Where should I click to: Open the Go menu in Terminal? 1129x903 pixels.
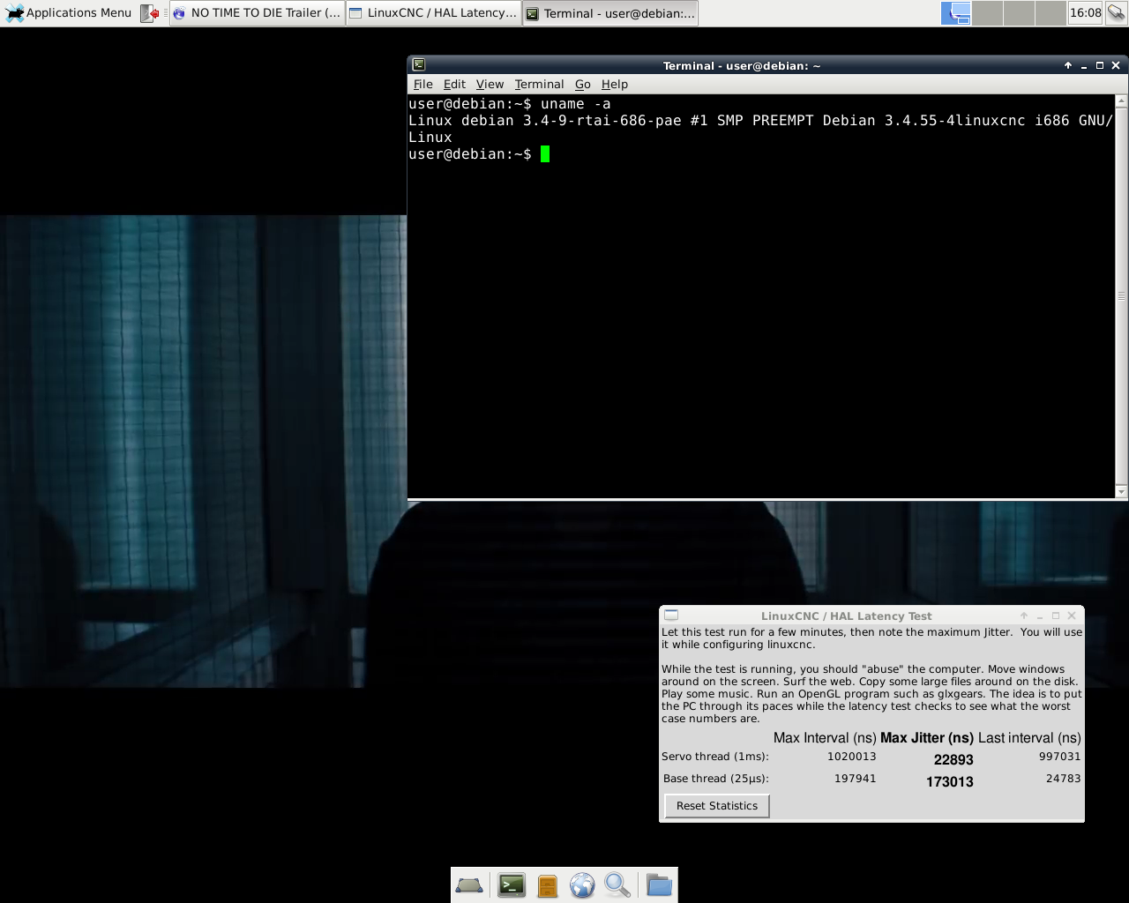click(582, 85)
